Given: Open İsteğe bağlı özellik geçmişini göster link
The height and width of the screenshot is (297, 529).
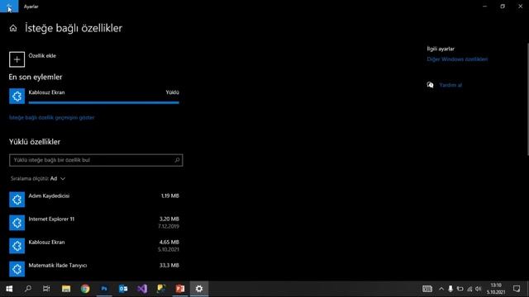Looking at the screenshot, I should (x=51, y=117).
